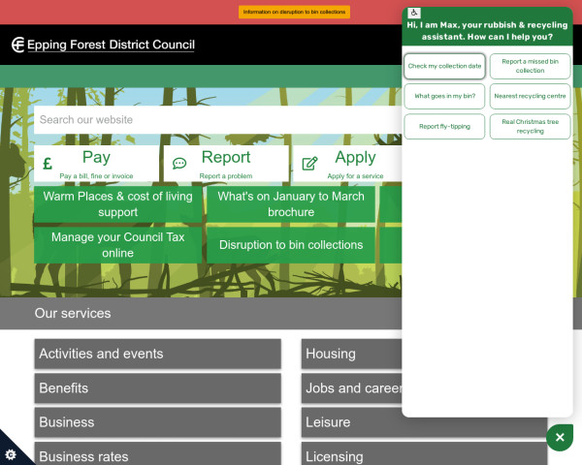Click the accessibility wheelchair icon in chat
The height and width of the screenshot is (465, 582).
[x=414, y=13]
